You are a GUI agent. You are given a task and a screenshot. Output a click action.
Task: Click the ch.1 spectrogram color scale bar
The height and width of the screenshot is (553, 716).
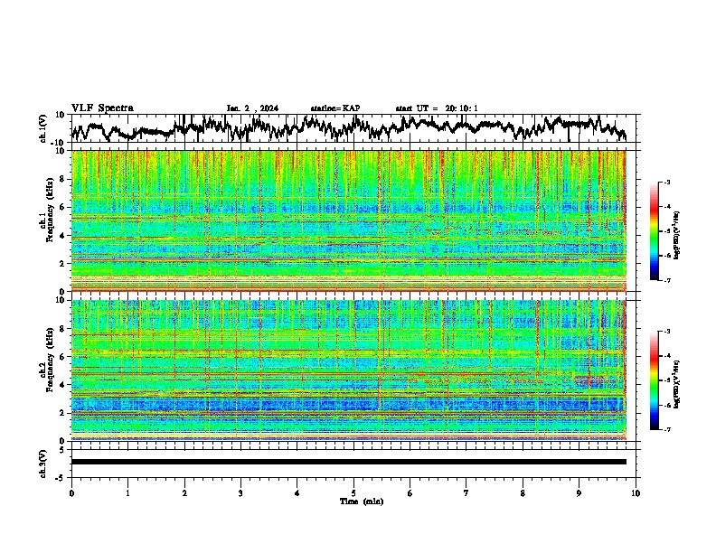pyautogui.click(x=655, y=231)
